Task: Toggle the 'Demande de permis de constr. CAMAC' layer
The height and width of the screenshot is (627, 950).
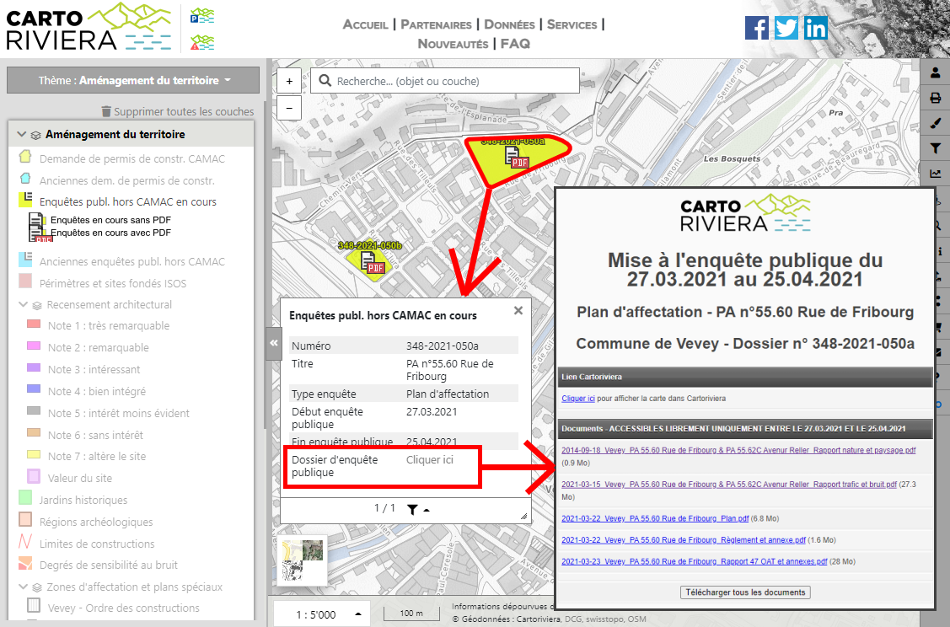Action: coord(132,158)
